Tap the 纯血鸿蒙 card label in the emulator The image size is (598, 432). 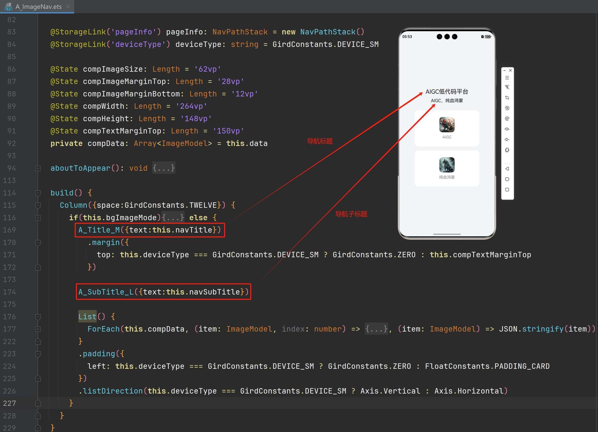point(447,177)
